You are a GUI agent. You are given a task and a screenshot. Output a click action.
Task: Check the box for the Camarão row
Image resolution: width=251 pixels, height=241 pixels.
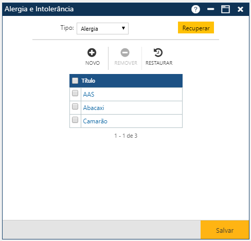point(75,120)
